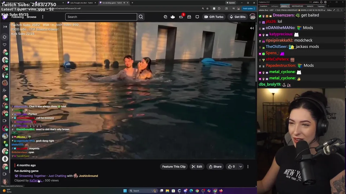
Task: Open the viewer list icon in Chatterino
Action: [338, 10]
